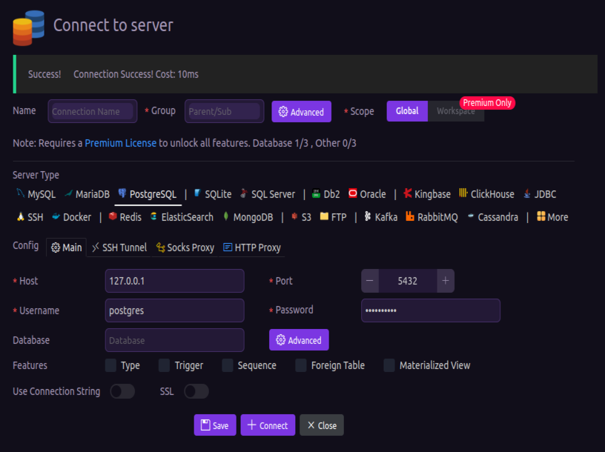
Task: Open the Main config tab
Action: (67, 247)
